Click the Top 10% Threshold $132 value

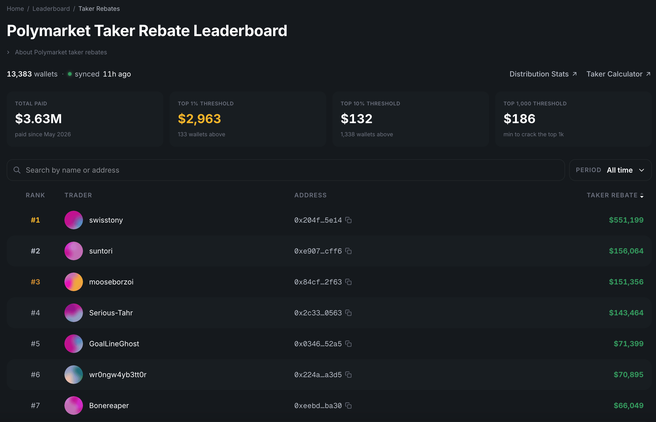(357, 119)
